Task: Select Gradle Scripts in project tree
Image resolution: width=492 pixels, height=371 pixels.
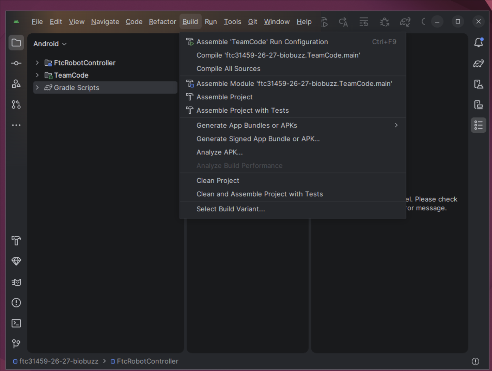Action: tap(76, 88)
